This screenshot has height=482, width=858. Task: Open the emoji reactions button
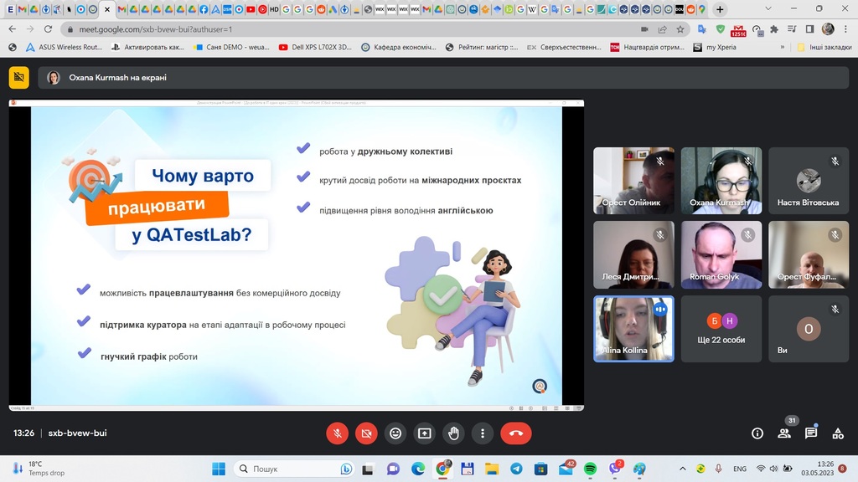click(x=395, y=433)
